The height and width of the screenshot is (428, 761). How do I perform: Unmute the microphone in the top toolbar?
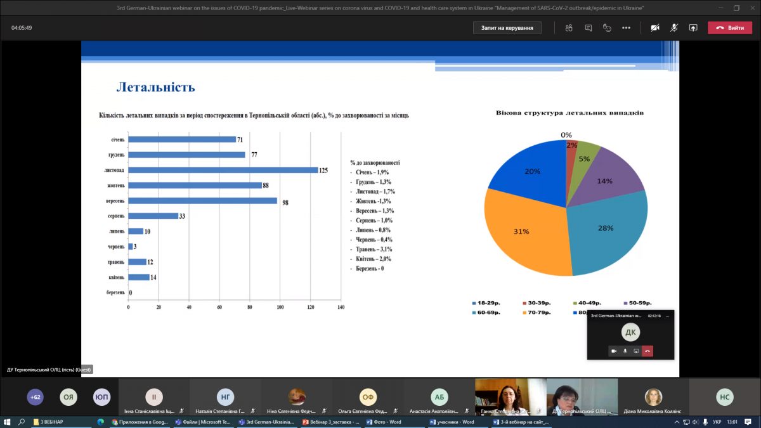pyautogui.click(x=674, y=28)
